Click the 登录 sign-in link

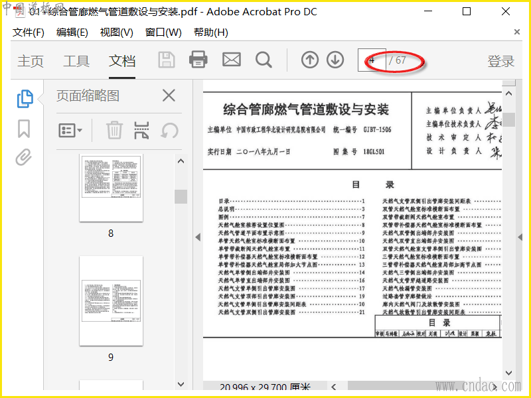click(501, 61)
